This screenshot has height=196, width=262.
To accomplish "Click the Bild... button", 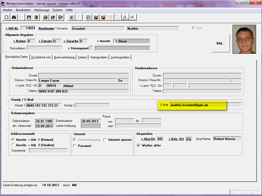I will 221,43.
